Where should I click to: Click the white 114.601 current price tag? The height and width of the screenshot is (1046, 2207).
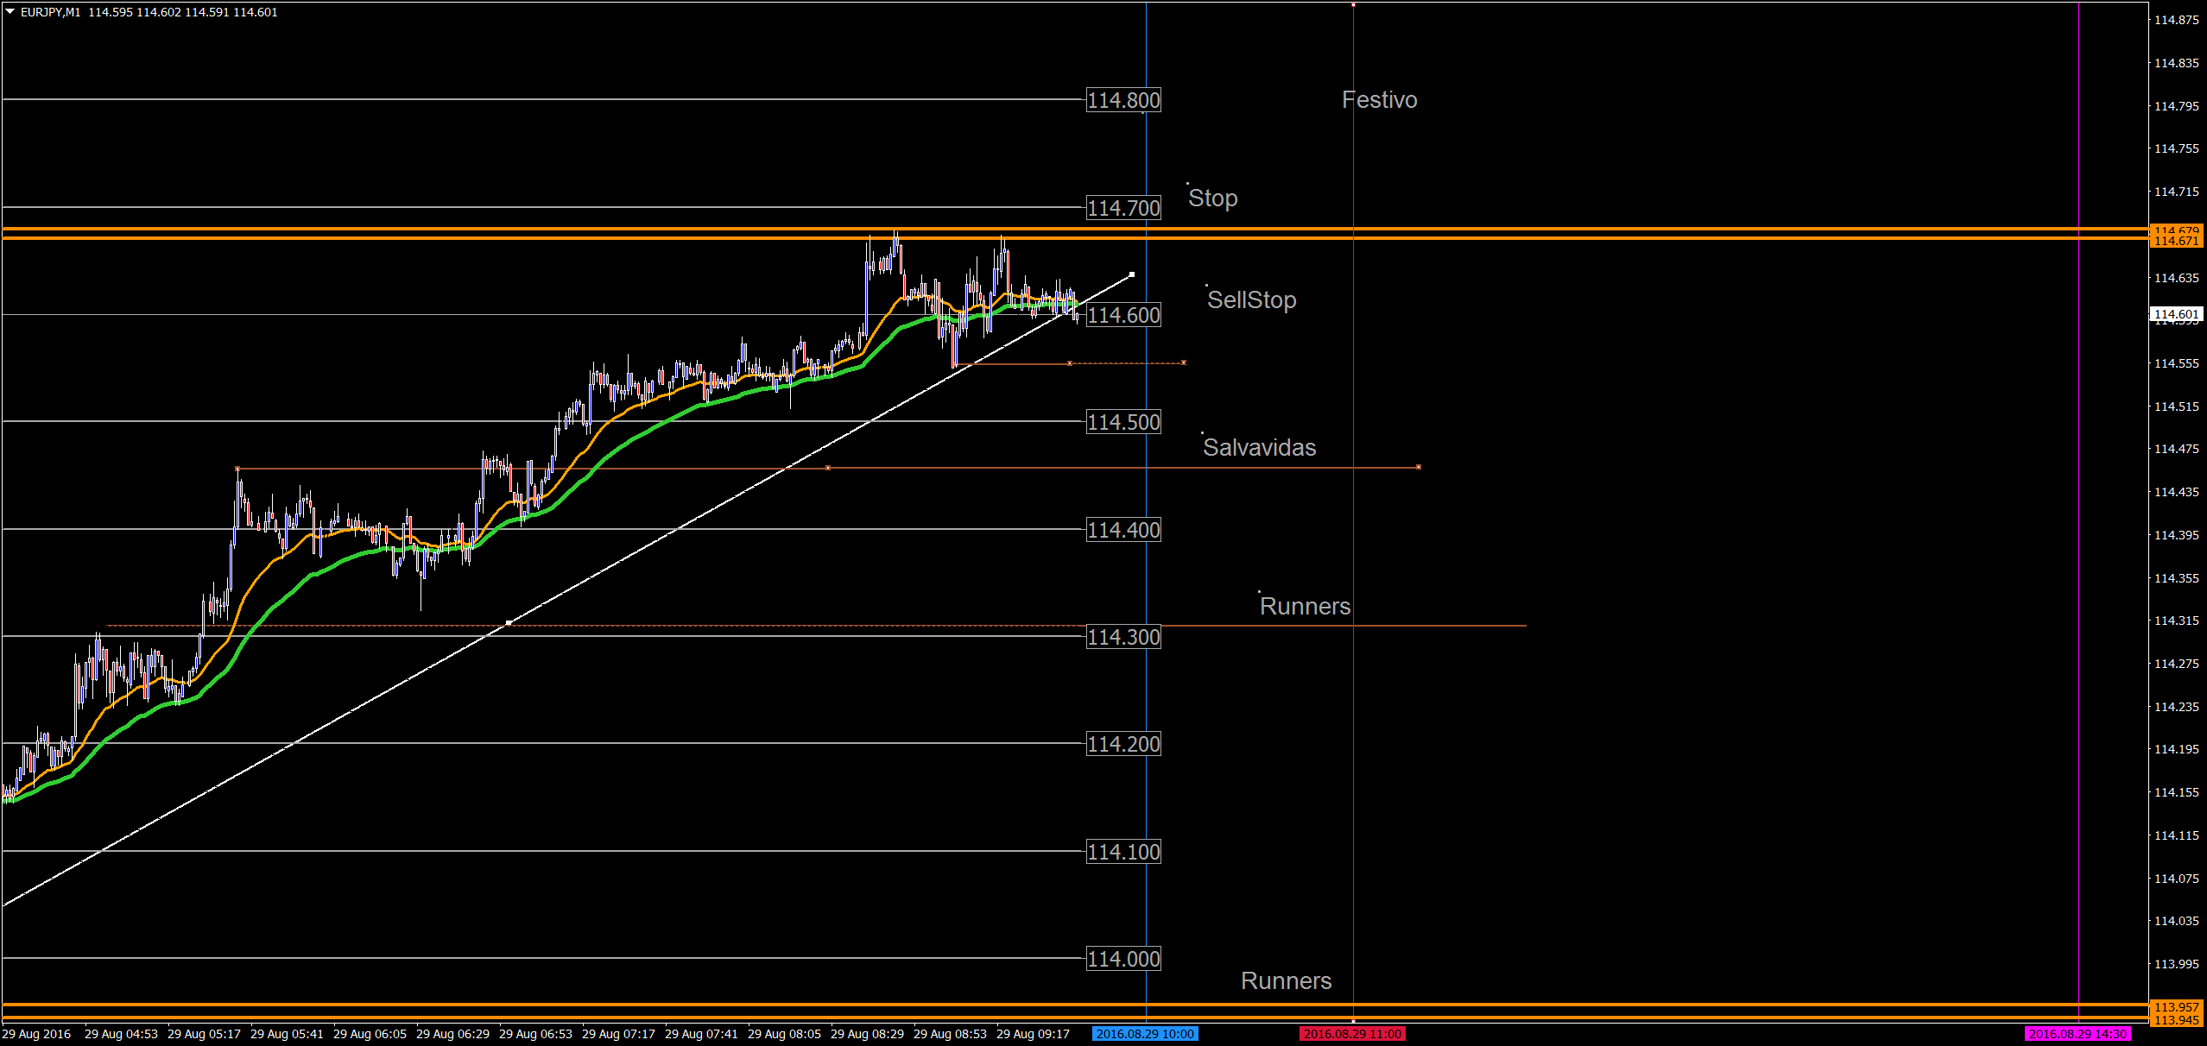click(2176, 314)
